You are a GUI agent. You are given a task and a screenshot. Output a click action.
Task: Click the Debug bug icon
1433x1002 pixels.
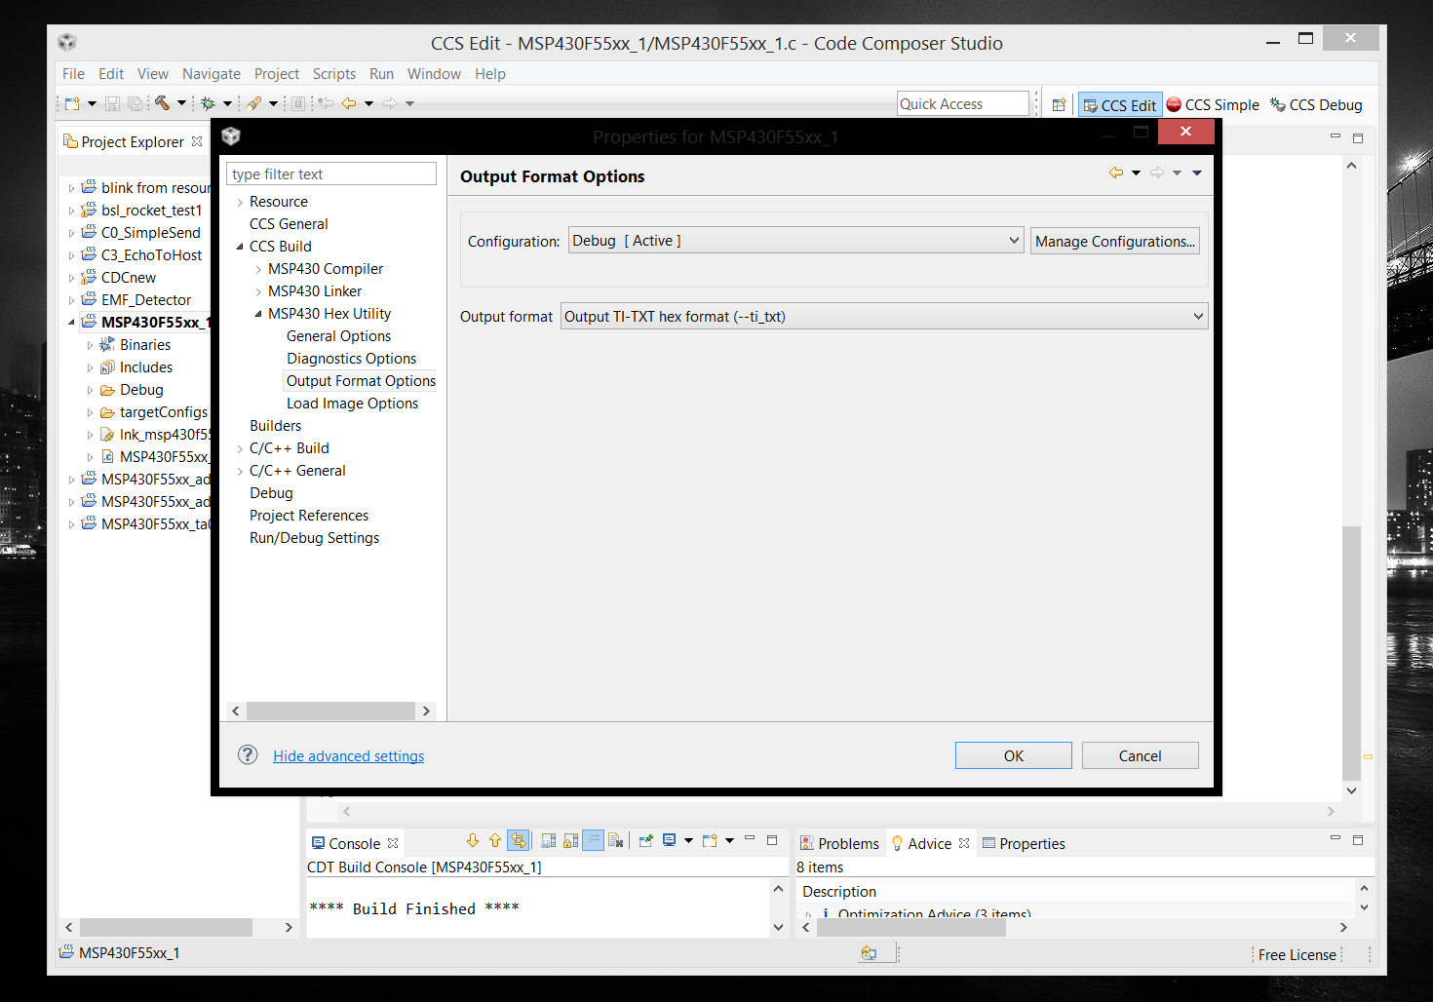point(208,103)
